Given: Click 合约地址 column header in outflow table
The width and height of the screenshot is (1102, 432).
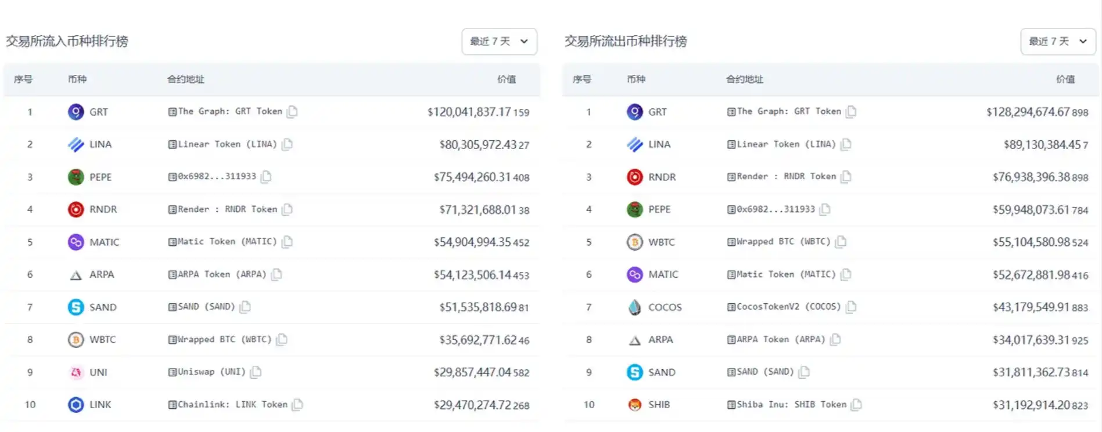Looking at the screenshot, I should coord(744,79).
